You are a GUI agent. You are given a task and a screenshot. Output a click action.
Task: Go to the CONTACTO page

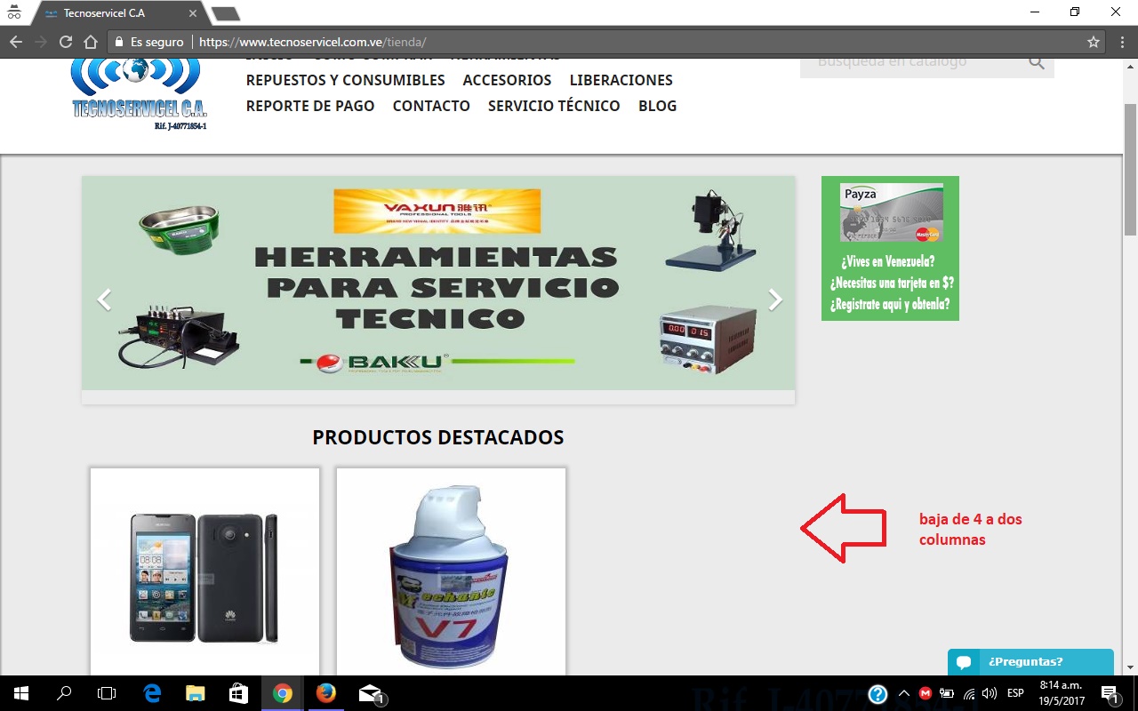coord(431,106)
